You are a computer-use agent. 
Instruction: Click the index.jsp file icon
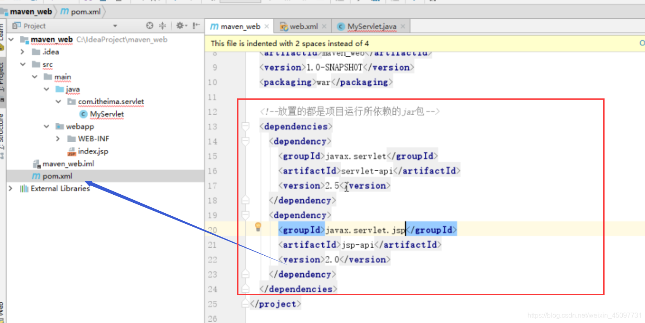[x=71, y=151]
